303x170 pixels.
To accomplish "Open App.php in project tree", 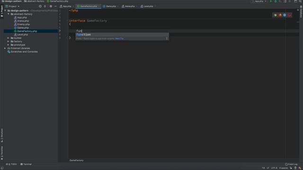I will pos(22,17).
